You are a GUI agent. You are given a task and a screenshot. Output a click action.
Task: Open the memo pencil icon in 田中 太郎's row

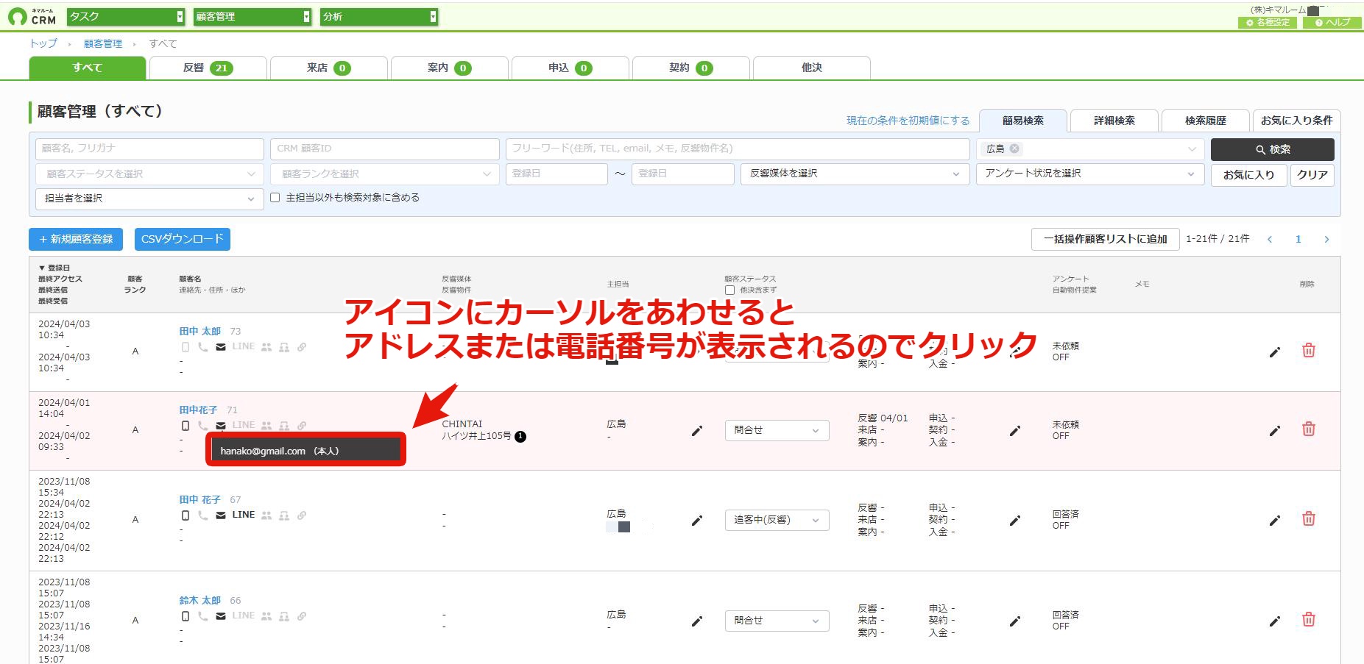pyautogui.click(x=1275, y=351)
